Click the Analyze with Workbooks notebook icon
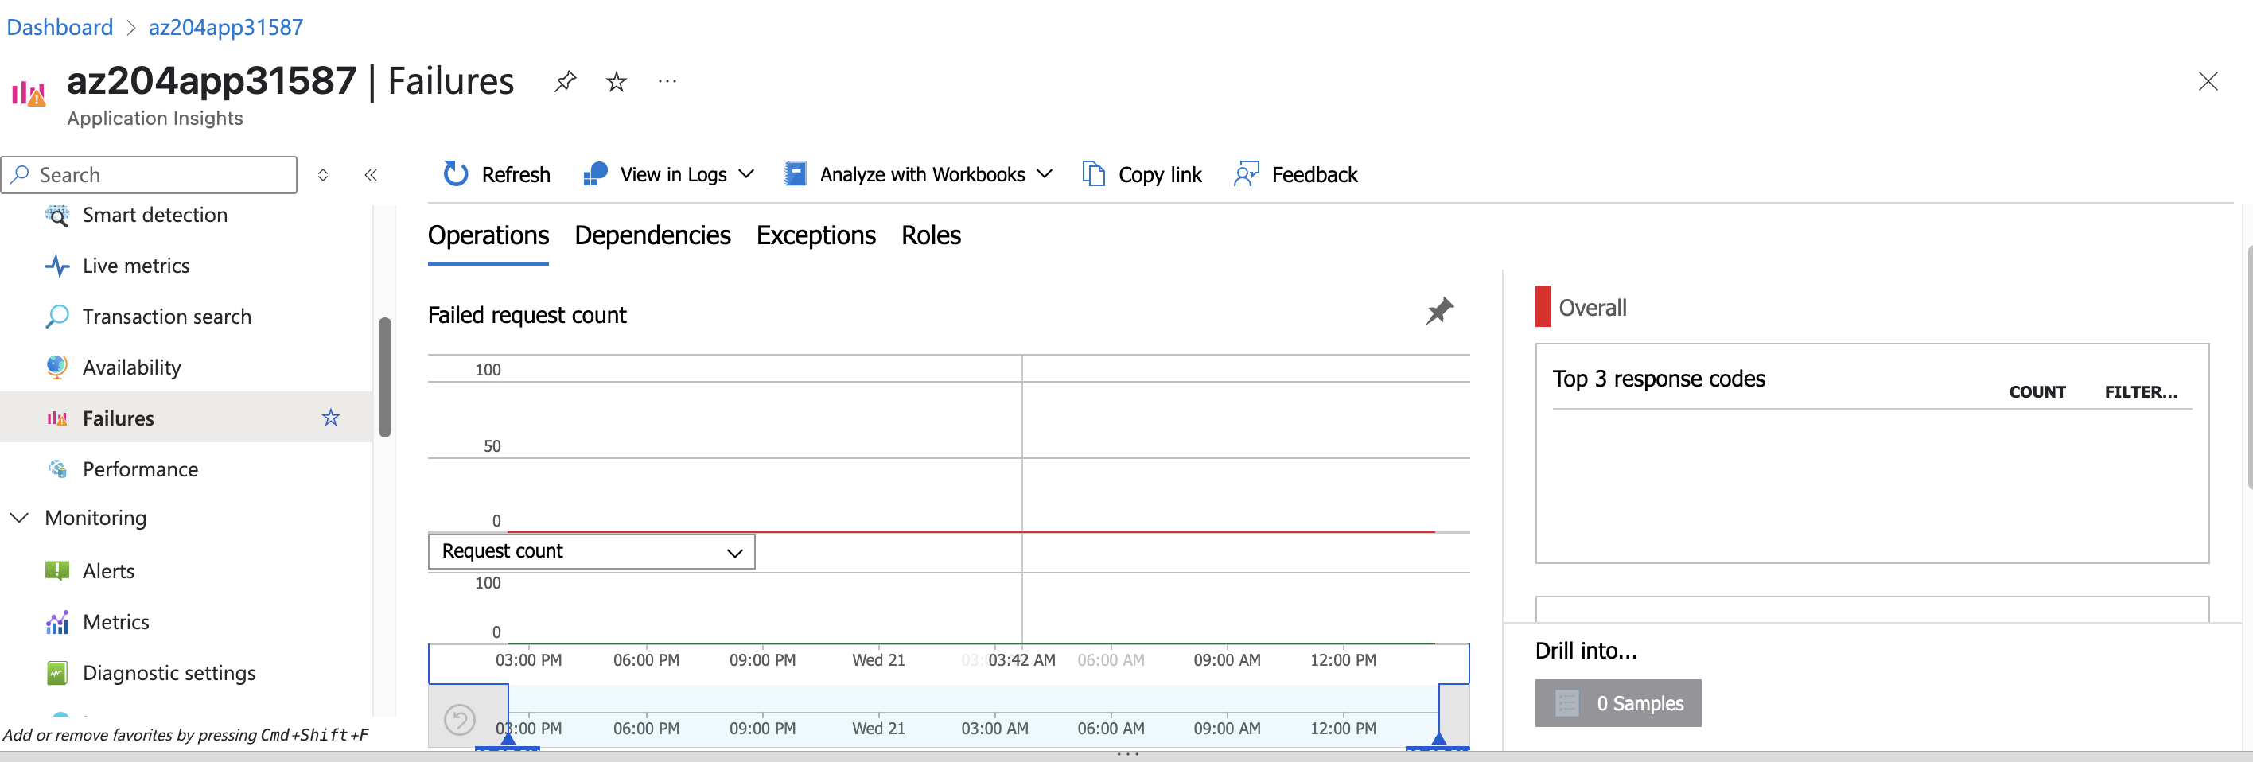Screen dimensions: 2253x762 point(795,174)
